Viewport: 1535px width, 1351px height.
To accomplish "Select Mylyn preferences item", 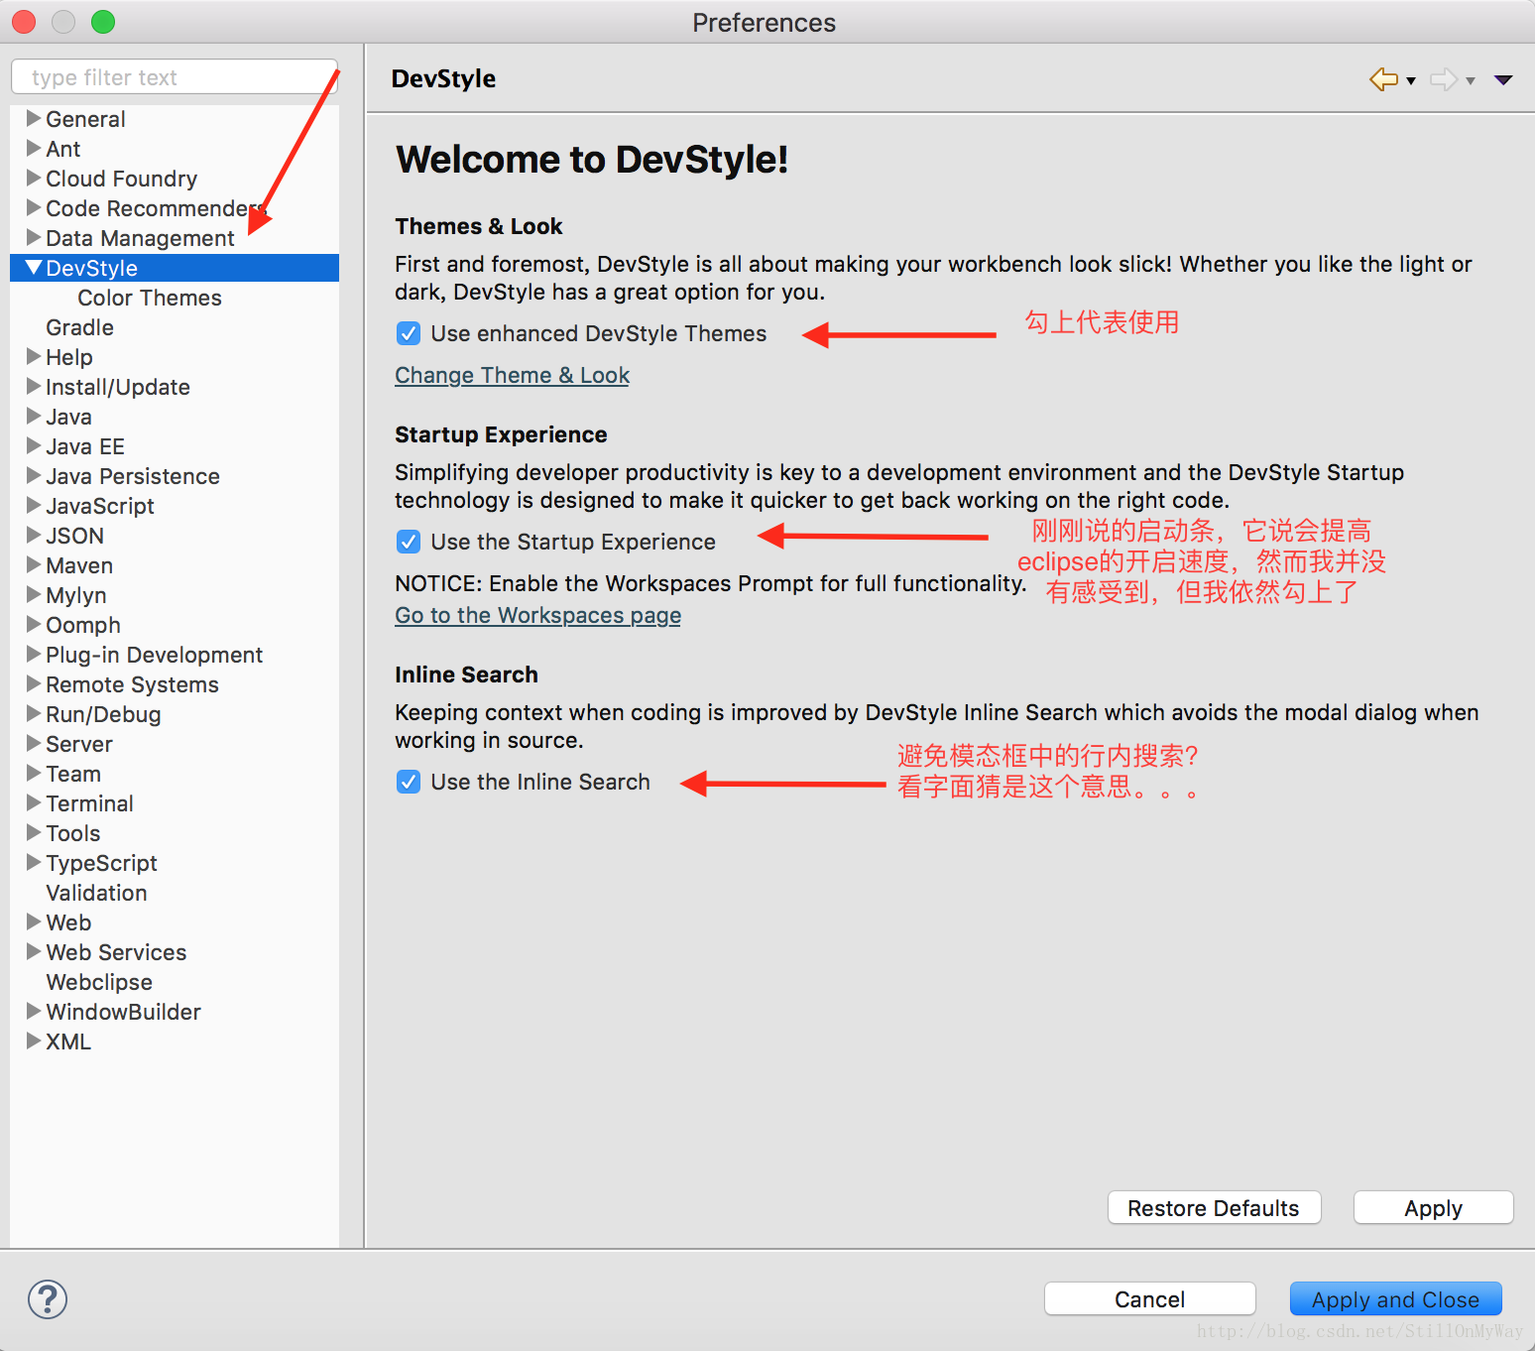I will [x=75, y=595].
